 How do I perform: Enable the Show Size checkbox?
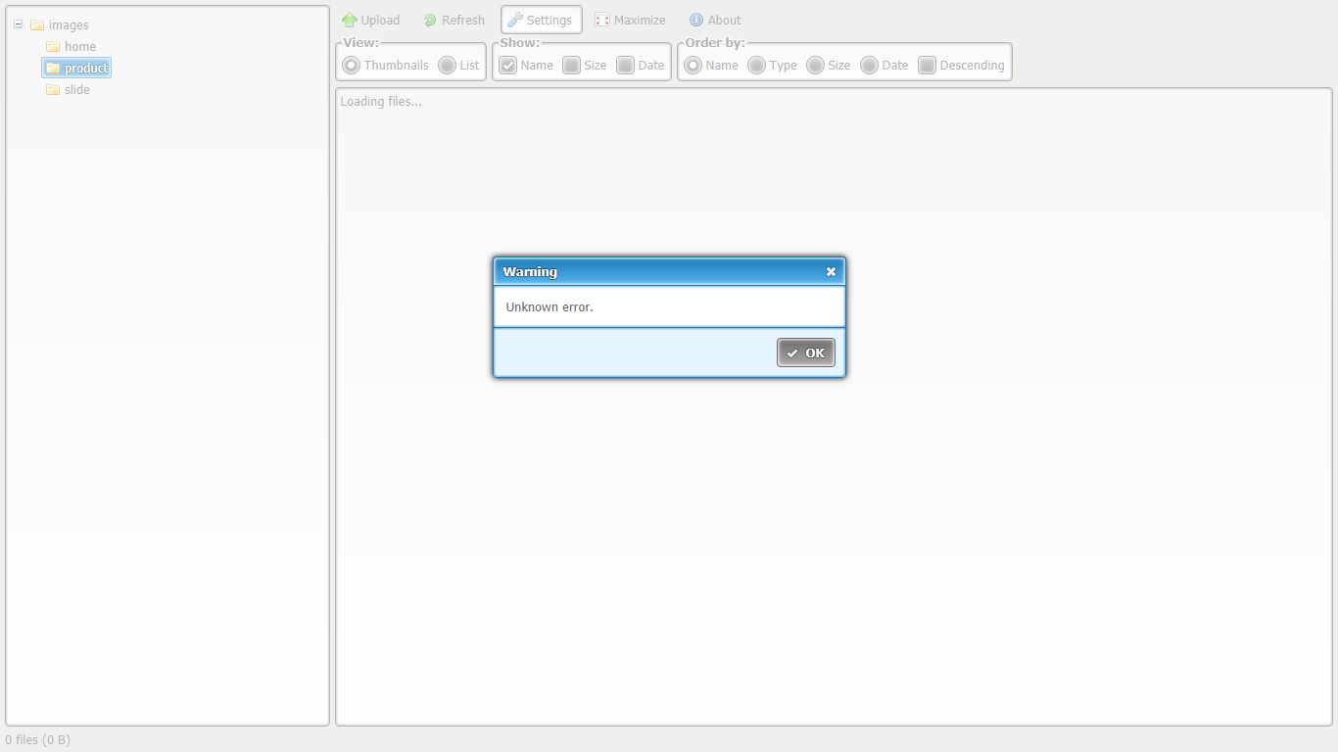[x=571, y=66]
